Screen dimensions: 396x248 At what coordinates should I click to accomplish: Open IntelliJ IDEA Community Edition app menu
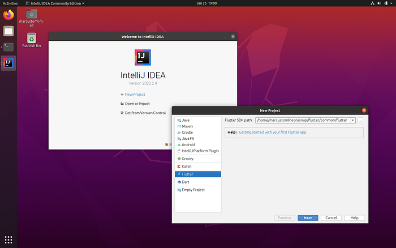55,3
